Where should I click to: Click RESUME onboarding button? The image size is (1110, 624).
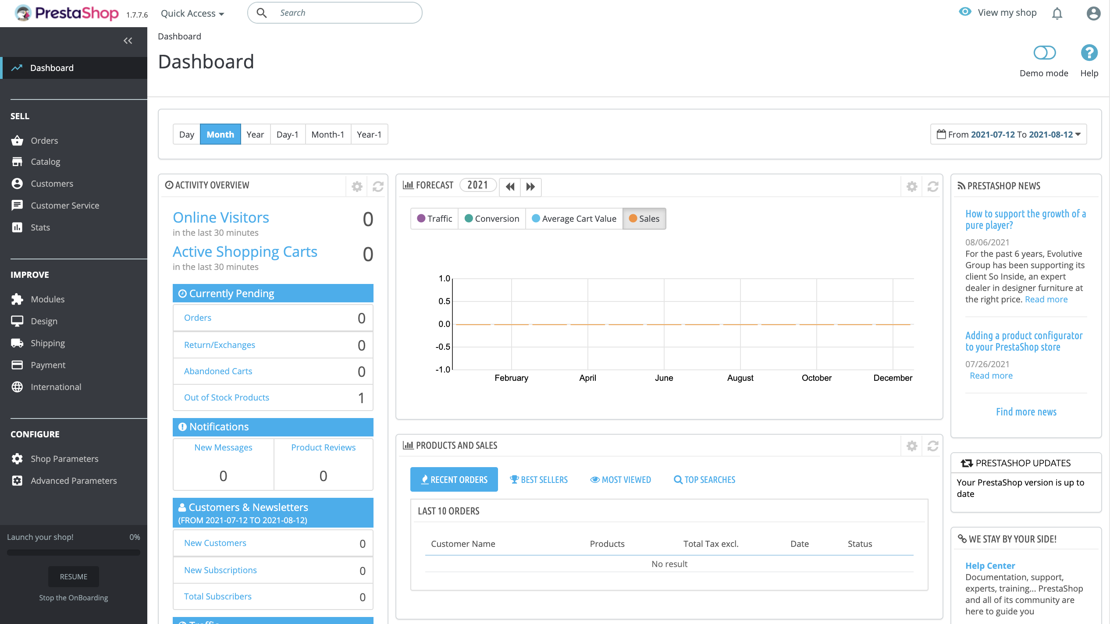click(73, 577)
